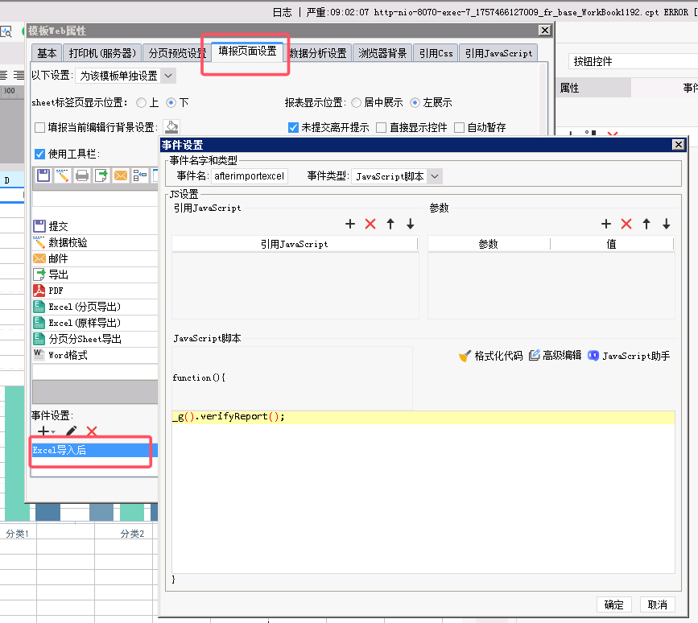The image size is (698, 623).
Task: Click the 格式化代码 broom icon
Action: pyautogui.click(x=465, y=356)
